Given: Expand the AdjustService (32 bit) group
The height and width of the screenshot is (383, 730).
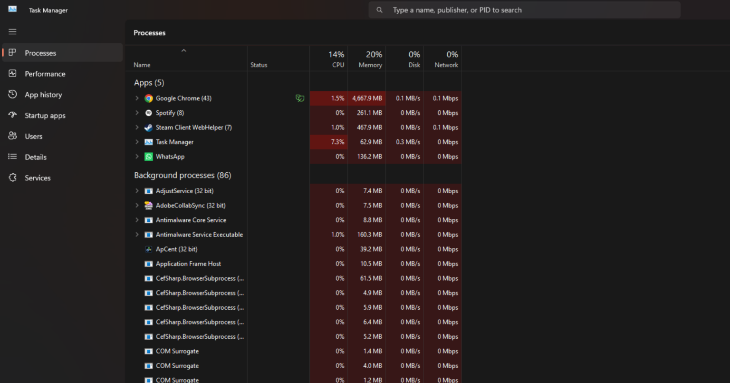Looking at the screenshot, I should 137,191.
